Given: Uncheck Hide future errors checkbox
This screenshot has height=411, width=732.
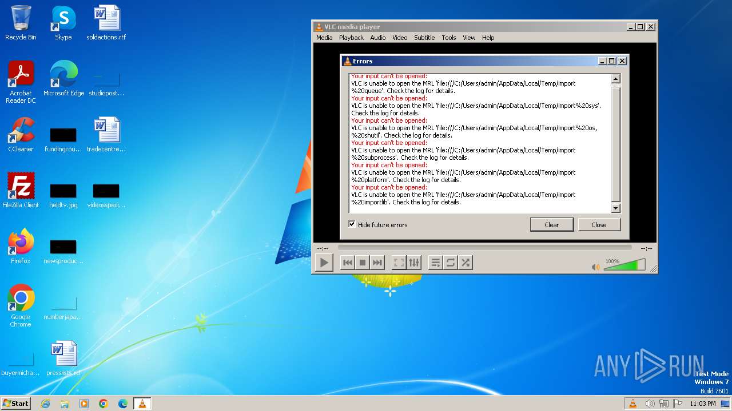Looking at the screenshot, I should tap(352, 224).
